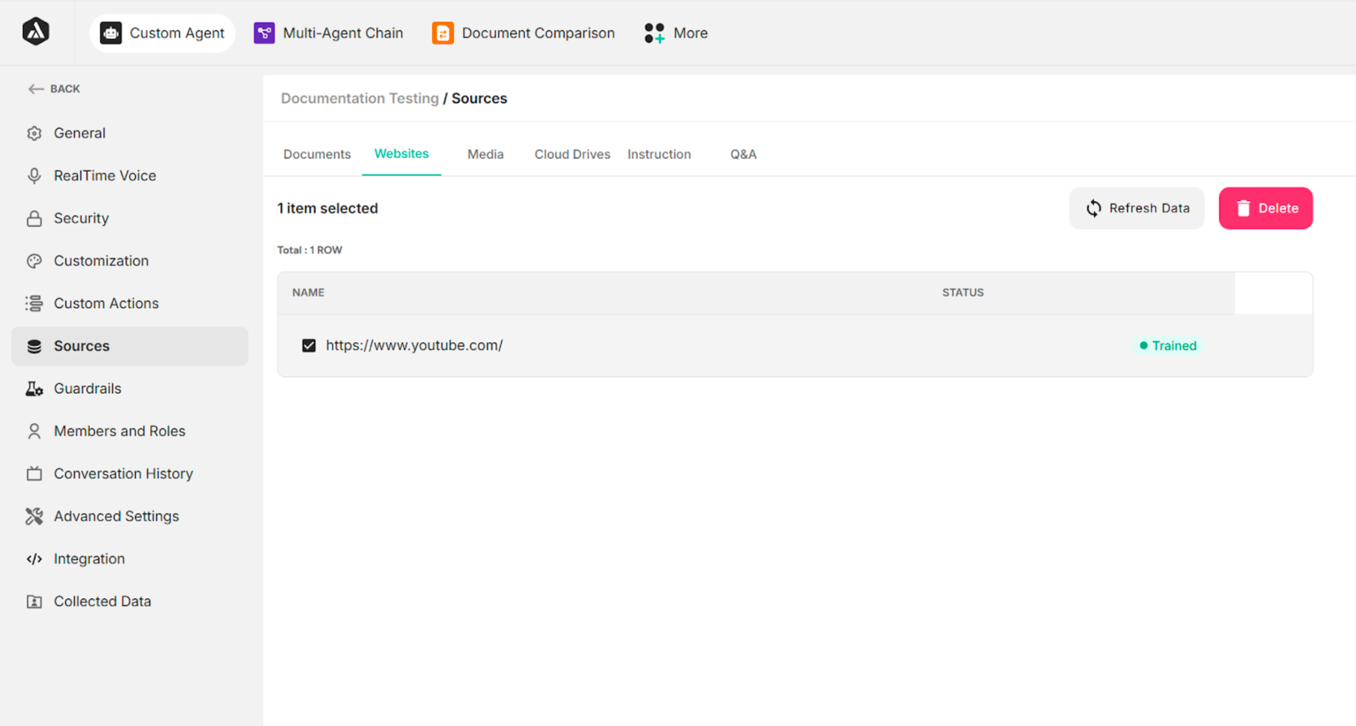The image size is (1356, 726).
Task: Open Conversation History in sidebar
Action: point(123,473)
